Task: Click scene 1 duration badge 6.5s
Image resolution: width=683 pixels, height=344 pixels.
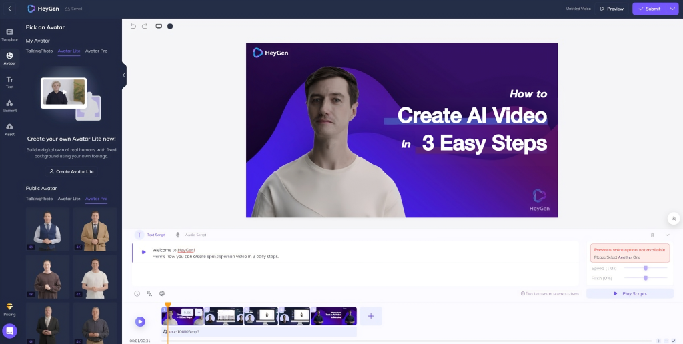Action: [187, 312]
